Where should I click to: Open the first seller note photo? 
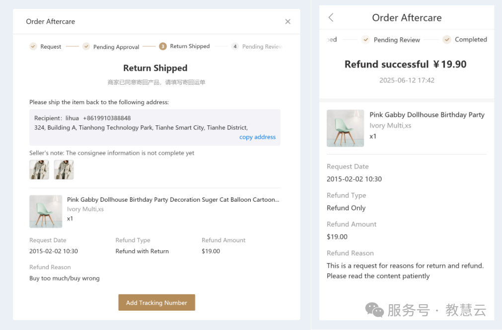[39, 169]
